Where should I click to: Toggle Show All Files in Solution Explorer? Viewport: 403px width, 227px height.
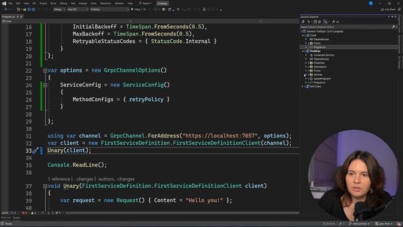pyautogui.click(x=319, y=22)
